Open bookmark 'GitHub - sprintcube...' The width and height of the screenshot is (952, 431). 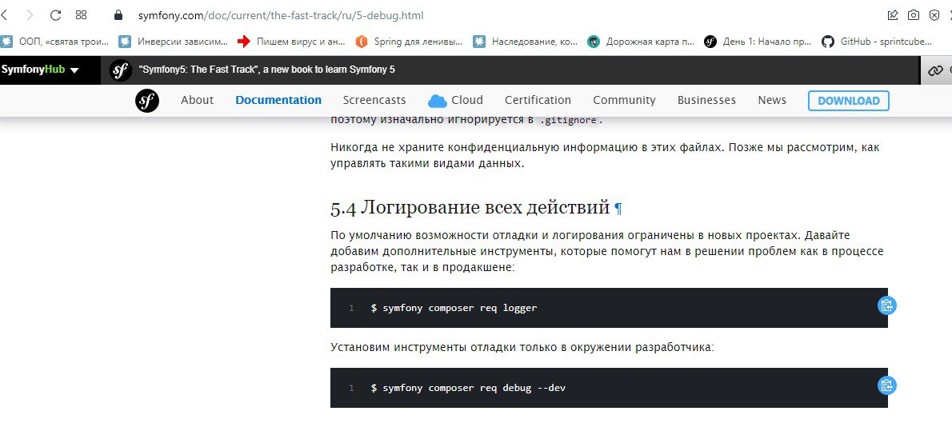pyautogui.click(x=877, y=42)
